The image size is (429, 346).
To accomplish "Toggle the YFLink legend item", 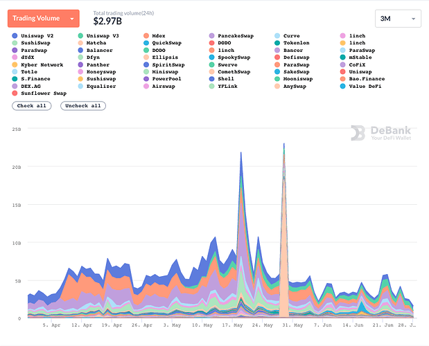I will click(x=223, y=86).
